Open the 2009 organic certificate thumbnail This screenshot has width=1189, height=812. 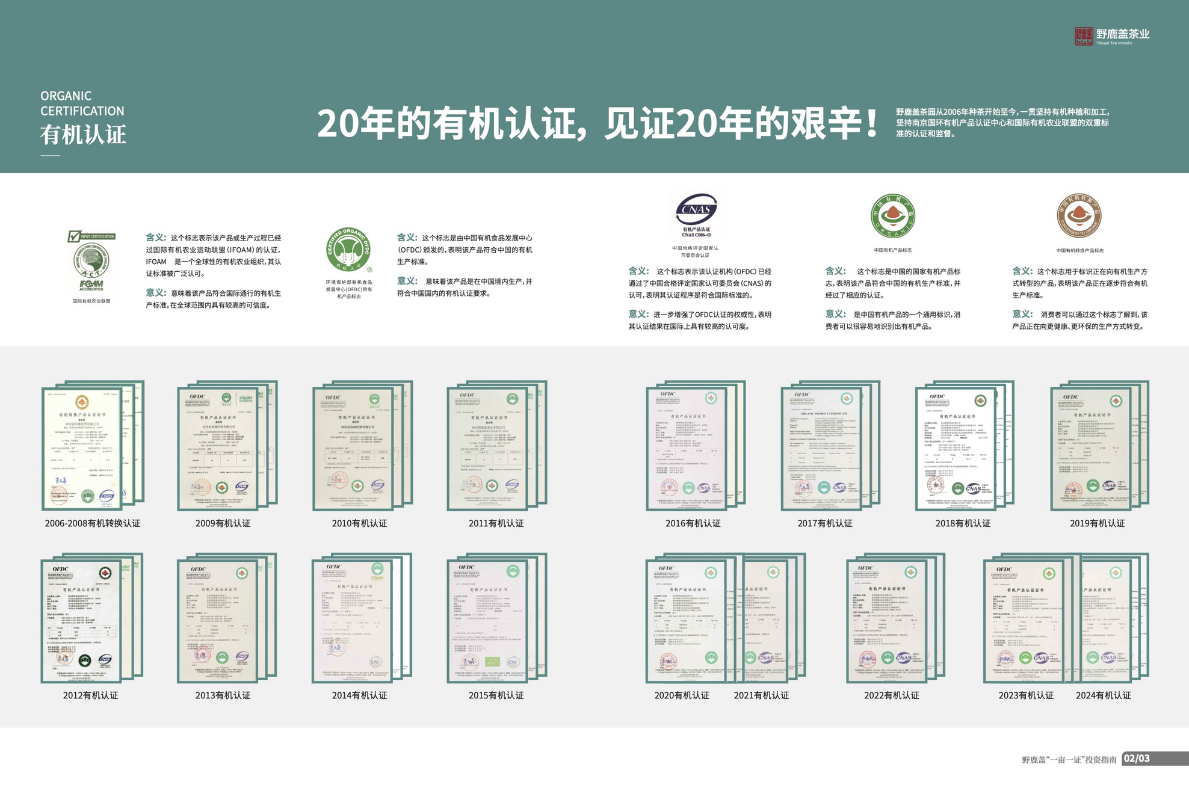pyautogui.click(x=218, y=448)
